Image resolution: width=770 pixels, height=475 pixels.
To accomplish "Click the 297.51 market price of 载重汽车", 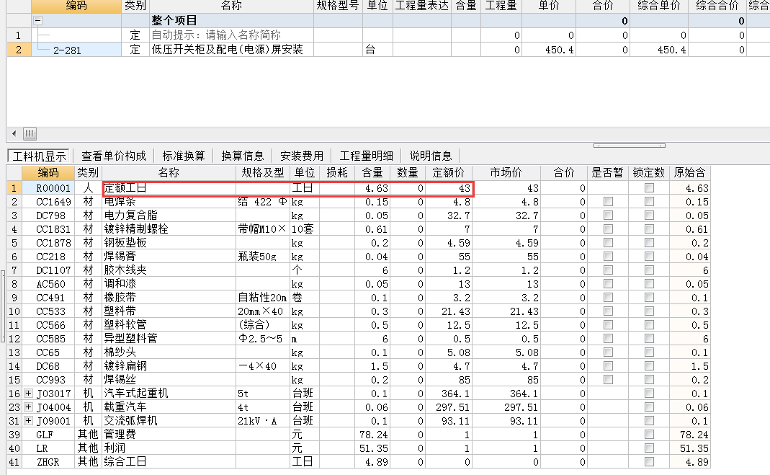I will (506, 407).
